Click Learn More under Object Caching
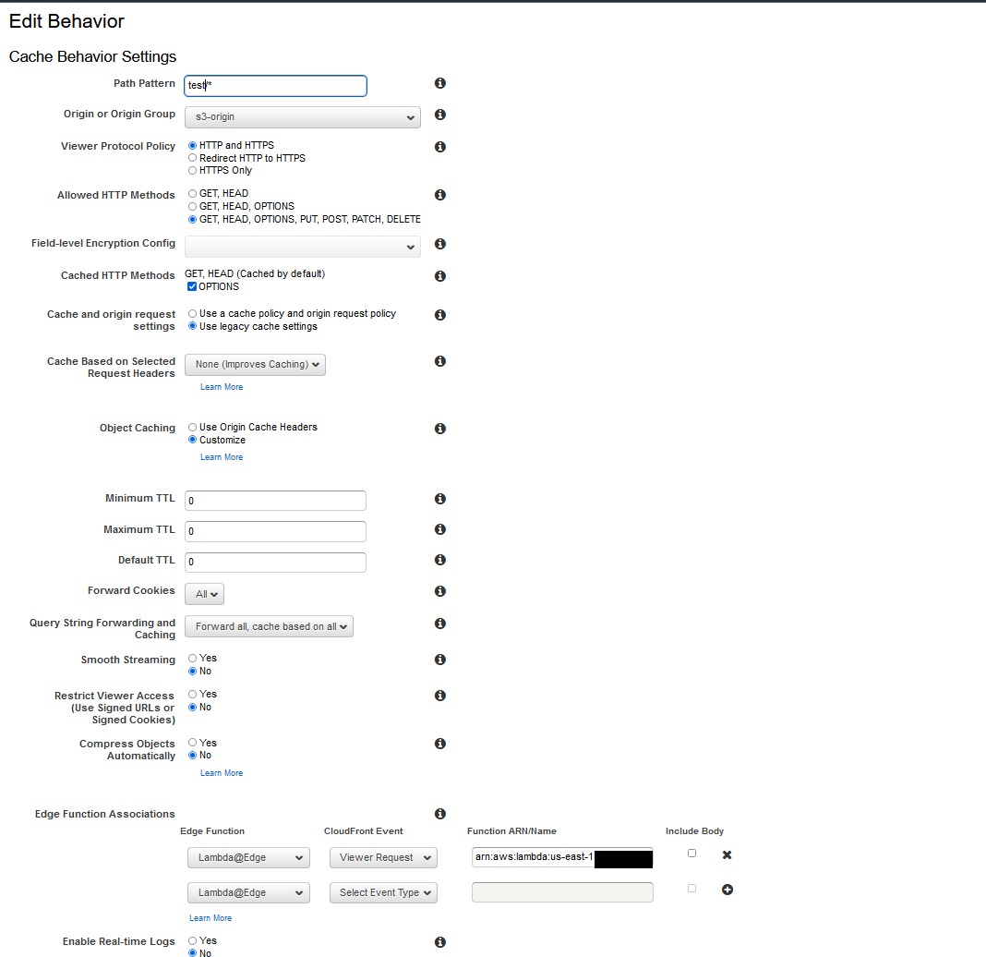This screenshot has width=986, height=957. click(x=221, y=456)
